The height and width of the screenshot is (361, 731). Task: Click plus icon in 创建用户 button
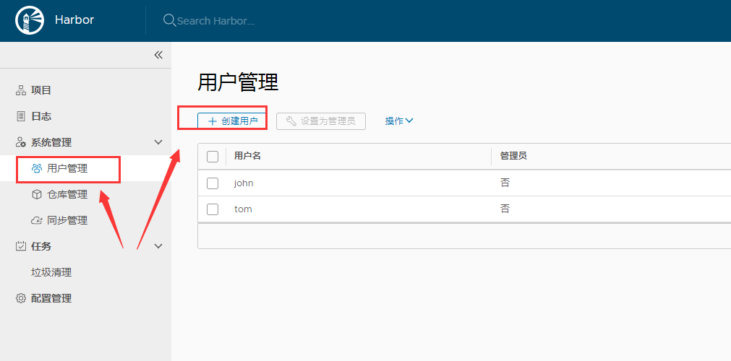(x=213, y=121)
